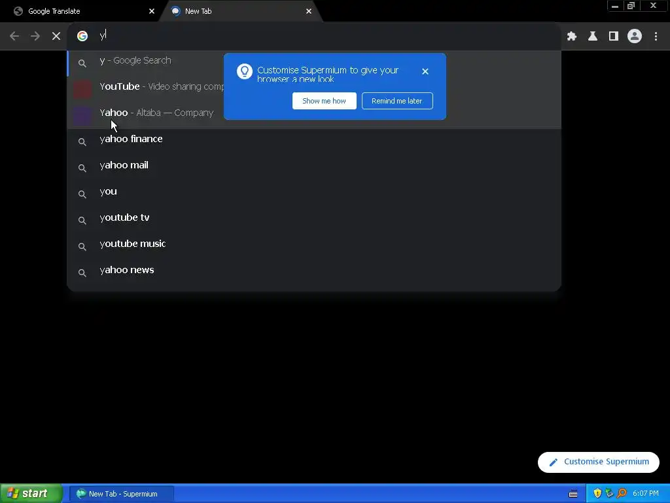This screenshot has width=670, height=503.
Task: Go back using the back arrow
Action: coord(14,36)
